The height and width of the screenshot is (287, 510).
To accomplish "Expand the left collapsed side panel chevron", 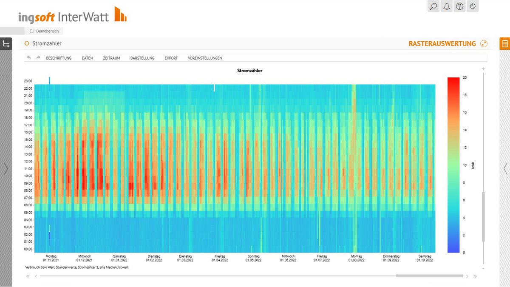I will point(6,169).
